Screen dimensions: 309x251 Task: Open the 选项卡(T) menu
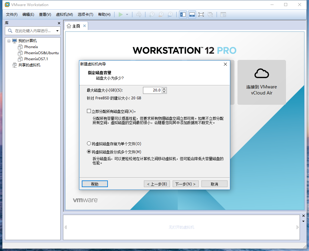click(85, 15)
